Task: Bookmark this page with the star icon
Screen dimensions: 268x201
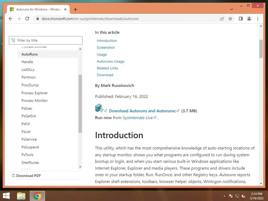Action: [230, 19]
